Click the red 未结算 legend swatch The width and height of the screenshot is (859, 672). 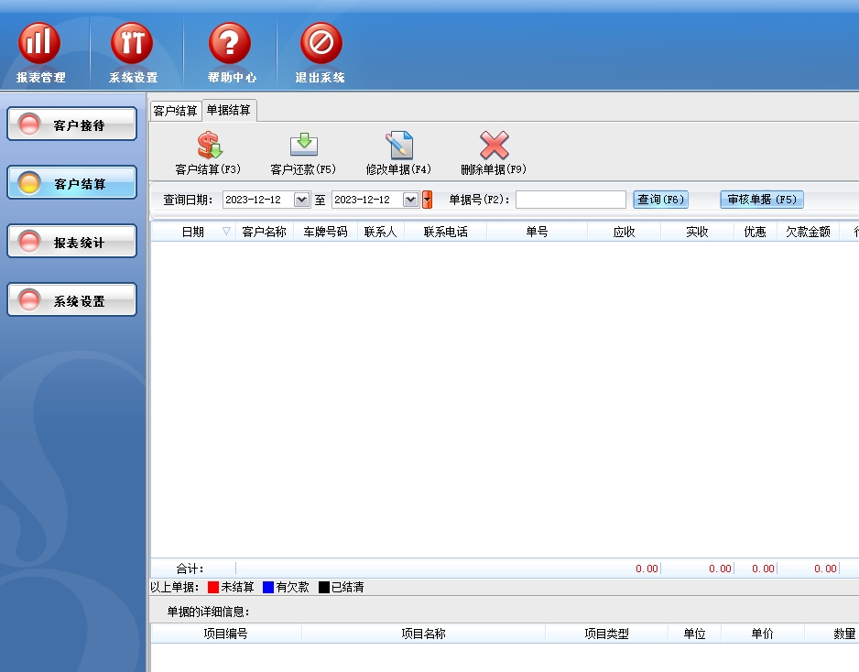coord(213,588)
